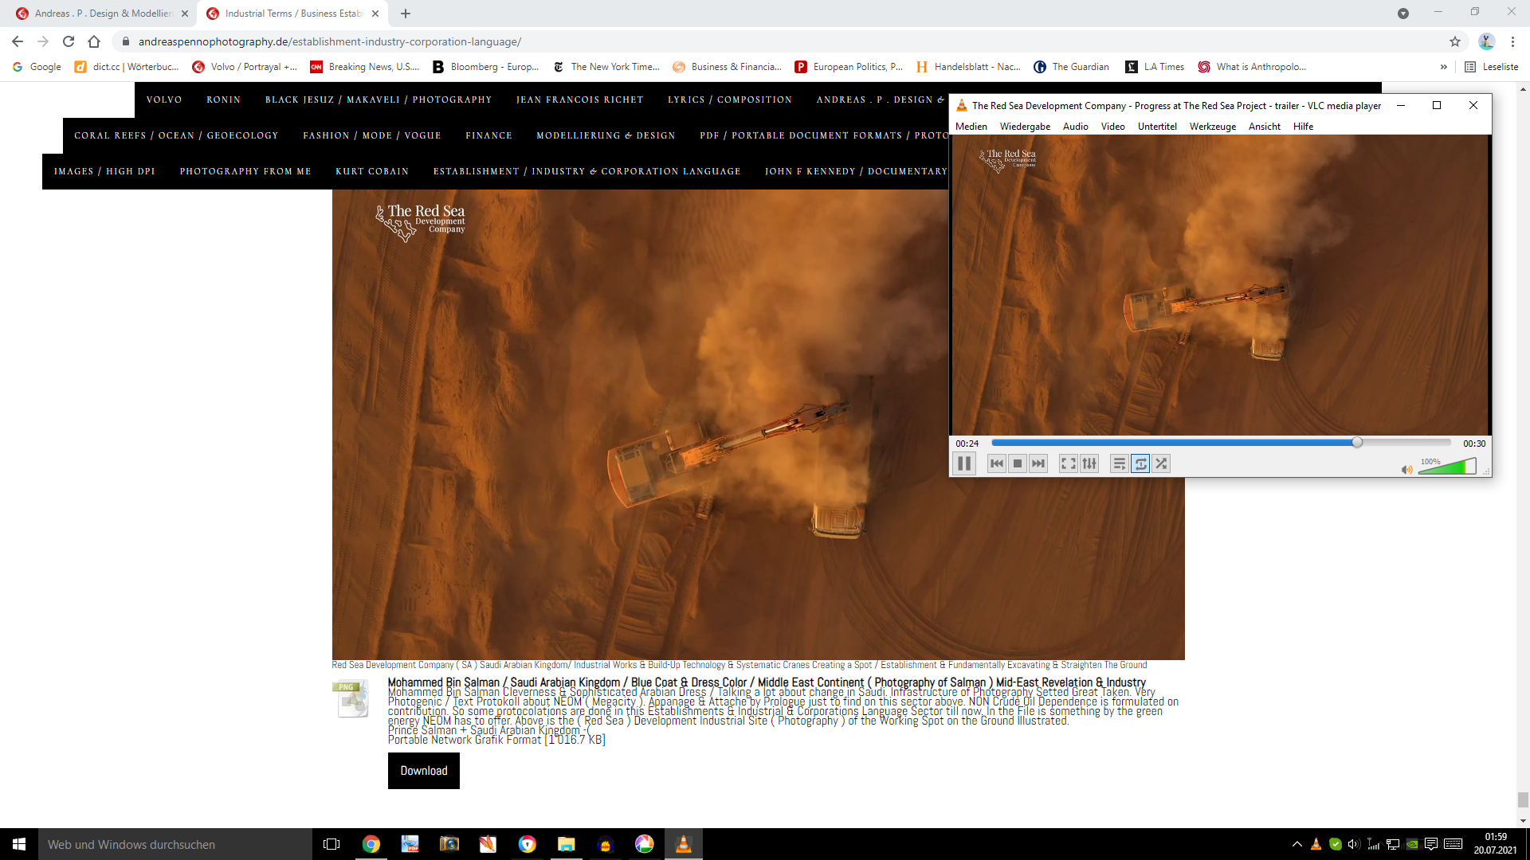Go back in Chrome browser

(18, 41)
